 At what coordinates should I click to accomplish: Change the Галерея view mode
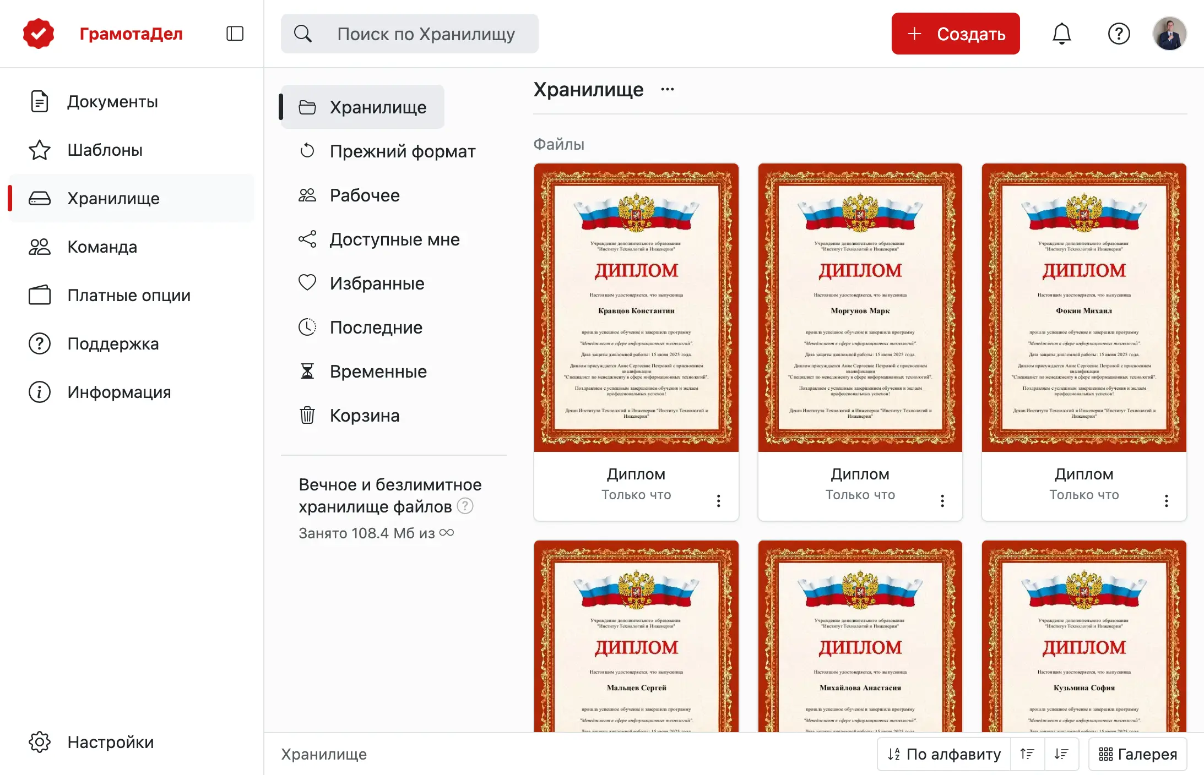[x=1137, y=754]
